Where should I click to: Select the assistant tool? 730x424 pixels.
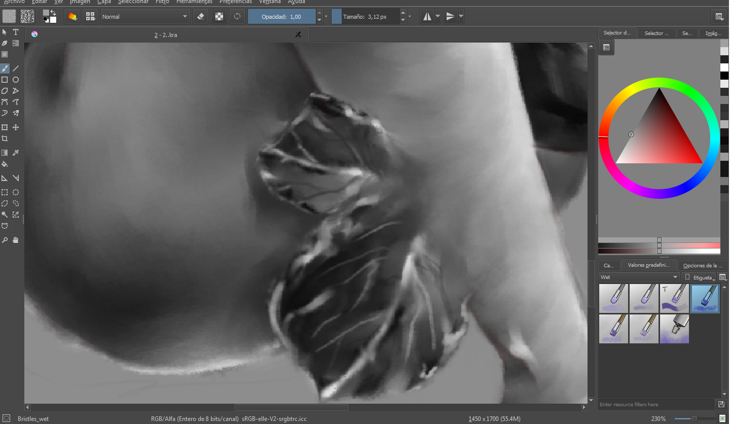coord(5,178)
